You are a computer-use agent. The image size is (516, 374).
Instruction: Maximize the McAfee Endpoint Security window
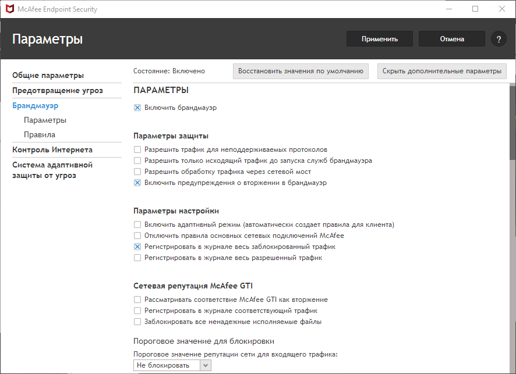pyautogui.click(x=475, y=9)
